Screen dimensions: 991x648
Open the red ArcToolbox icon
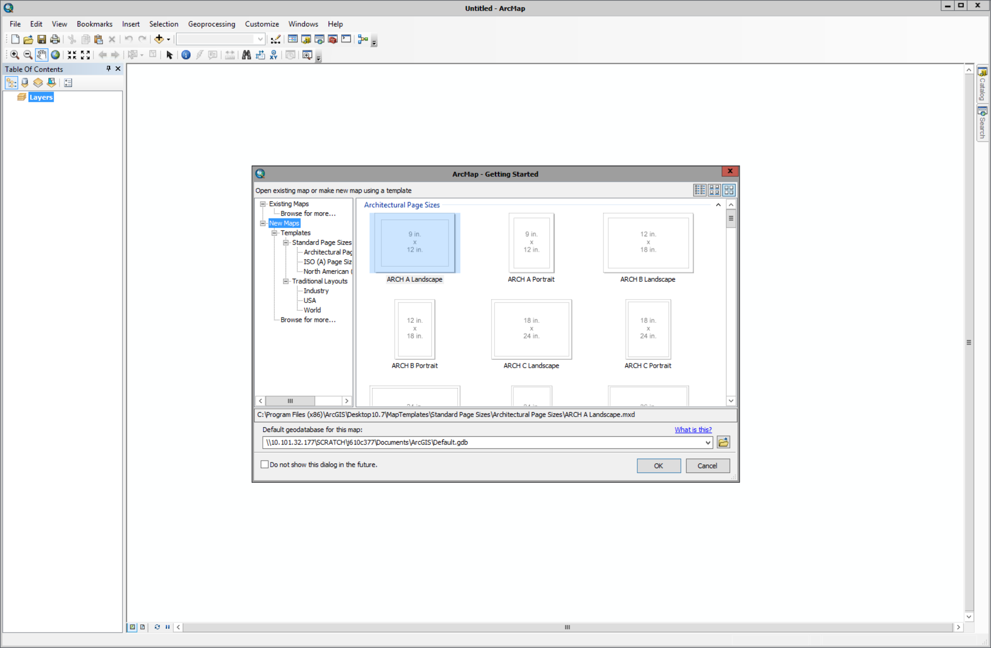click(x=332, y=39)
